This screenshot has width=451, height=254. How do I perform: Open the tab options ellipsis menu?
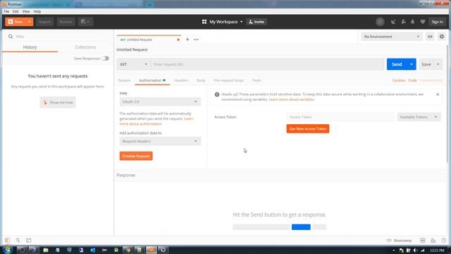tap(196, 40)
